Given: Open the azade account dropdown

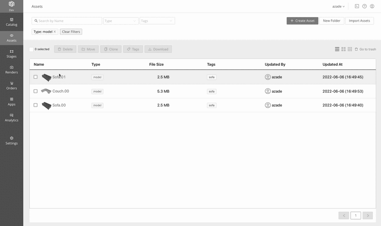Looking at the screenshot, I should click(338, 7).
